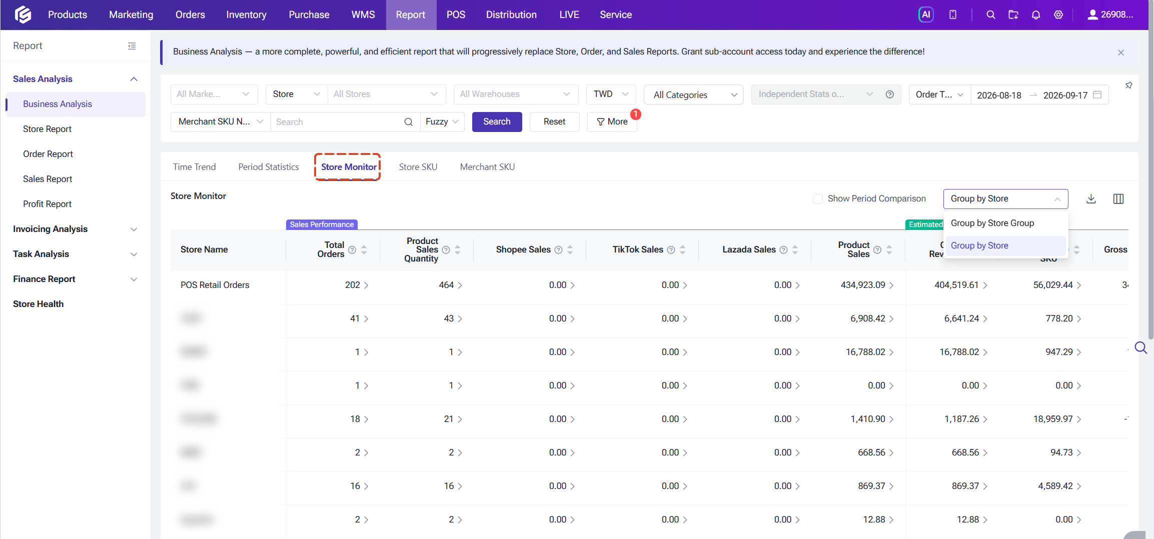Expand the Invoicing Analysis section

click(x=75, y=229)
